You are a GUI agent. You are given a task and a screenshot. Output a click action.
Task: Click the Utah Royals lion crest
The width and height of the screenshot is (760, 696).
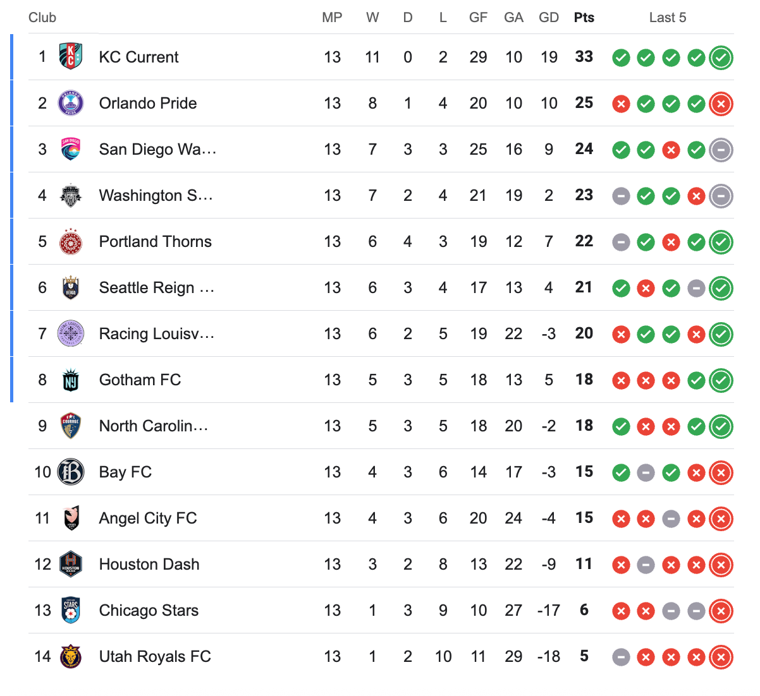[x=71, y=656]
